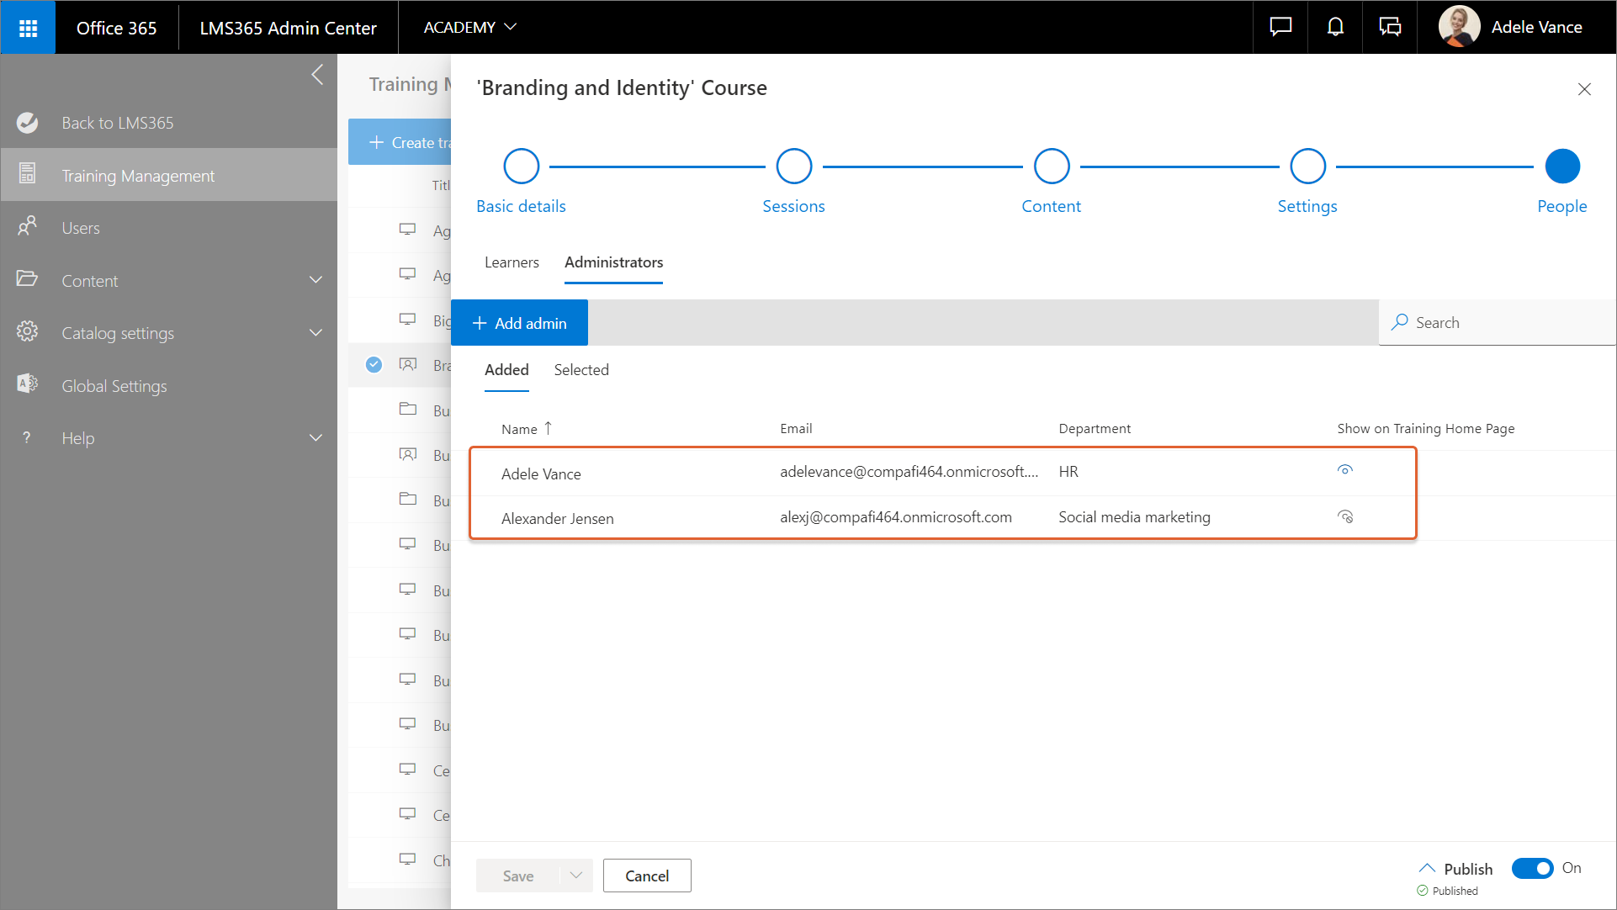Toggle Adele Vance's training home page visibility
The height and width of the screenshot is (910, 1617).
[x=1344, y=471]
